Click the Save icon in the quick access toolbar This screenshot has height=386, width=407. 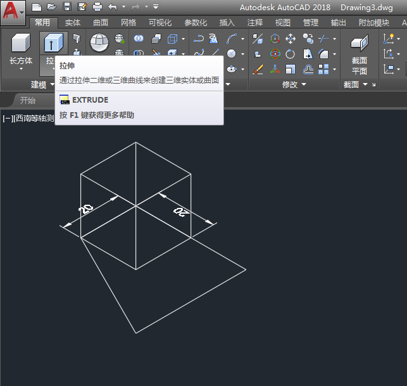(66, 7)
